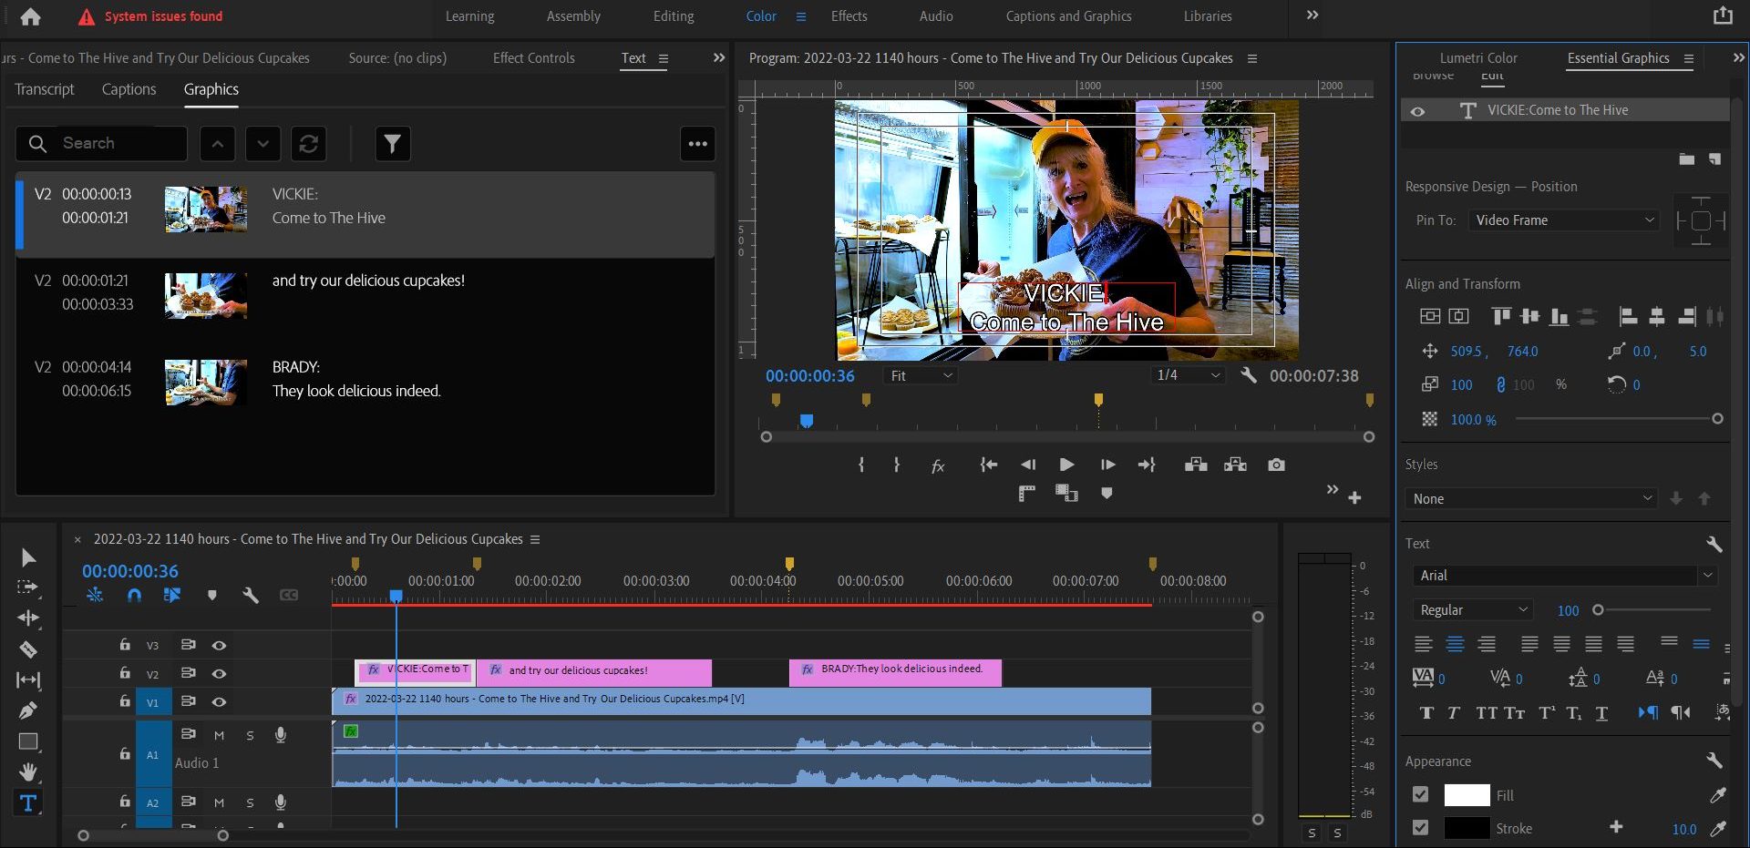Click black Stroke color swatch
The height and width of the screenshot is (848, 1750).
(x=1467, y=828)
